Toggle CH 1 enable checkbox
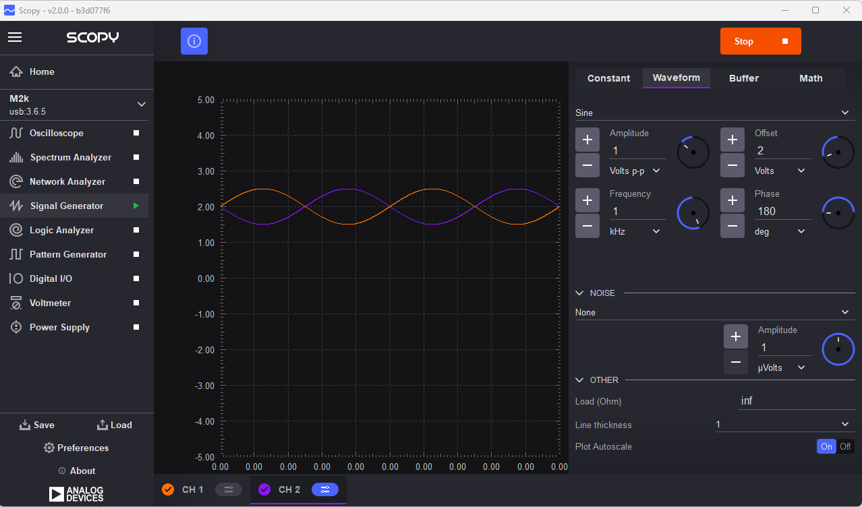862x507 pixels. click(x=168, y=489)
